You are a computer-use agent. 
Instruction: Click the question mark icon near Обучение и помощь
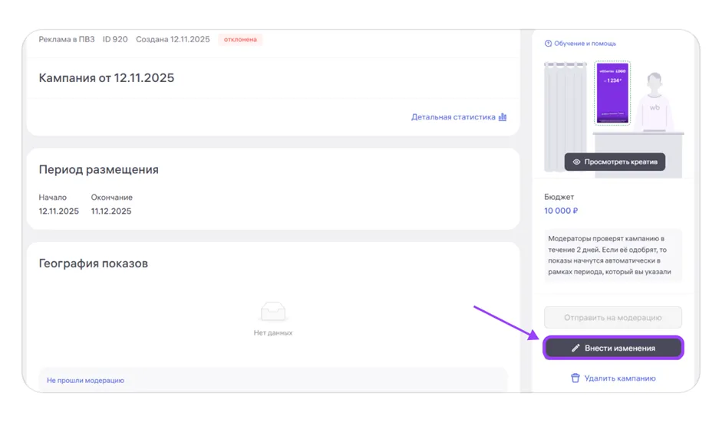[x=548, y=44]
